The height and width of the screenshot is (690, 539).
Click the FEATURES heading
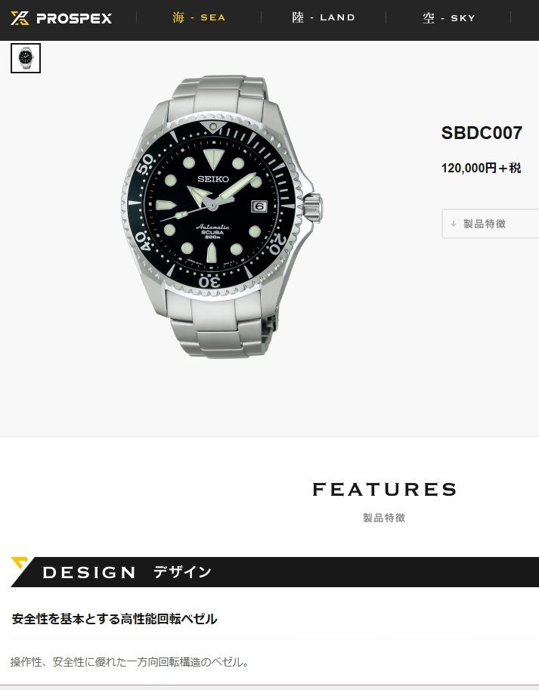(x=384, y=489)
